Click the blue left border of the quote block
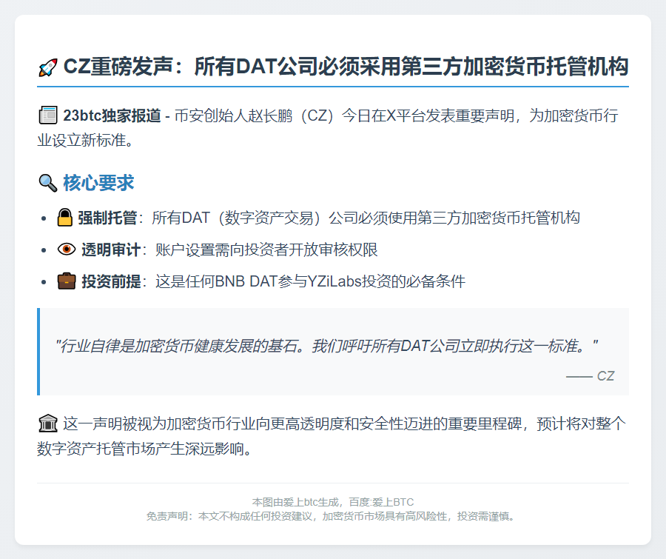The width and height of the screenshot is (666, 559). (x=38, y=352)
